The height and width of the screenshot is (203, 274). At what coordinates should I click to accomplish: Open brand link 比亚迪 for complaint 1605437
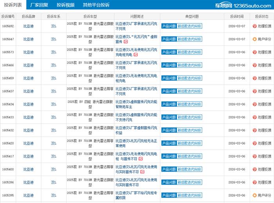click(x=28, y=91)
